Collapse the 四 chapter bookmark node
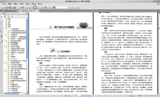 click(x=5, y=47)
